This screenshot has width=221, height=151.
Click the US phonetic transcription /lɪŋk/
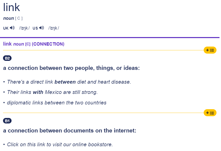coord(54,28)
